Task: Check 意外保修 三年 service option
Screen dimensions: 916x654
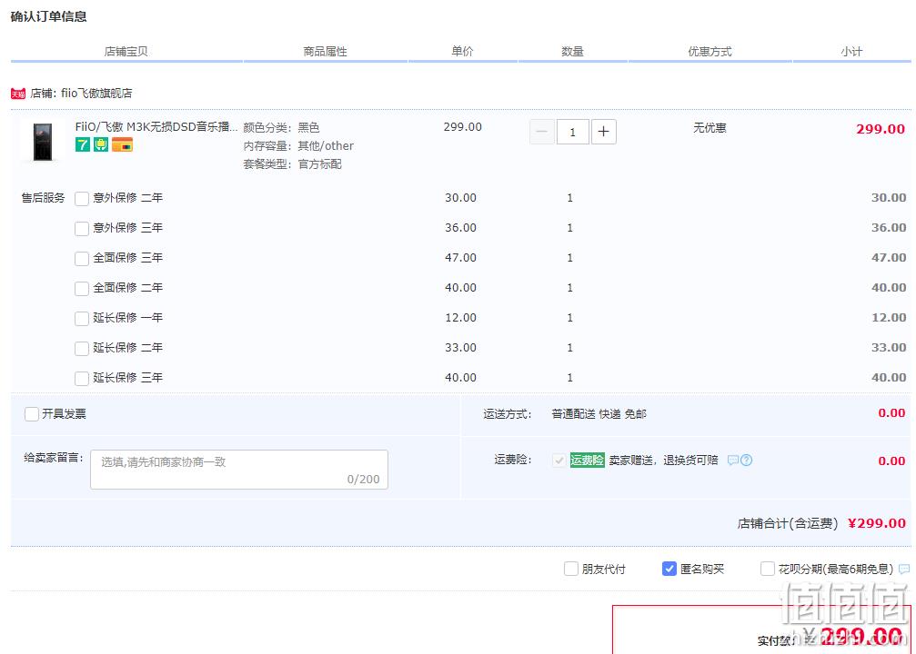Action: click(82, 228)
